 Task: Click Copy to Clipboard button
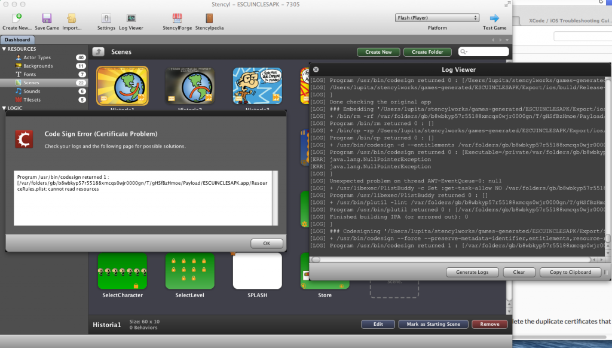[570, 272]
